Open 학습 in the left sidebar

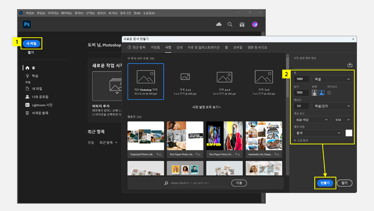pos(32,76)
